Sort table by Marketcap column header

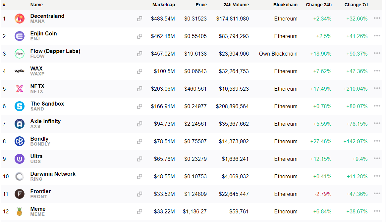tap(163, 5)
